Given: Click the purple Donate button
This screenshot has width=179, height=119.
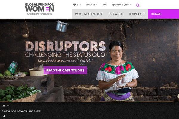Looking at the screenshot, I should pyautogui.click(x=163, y=14).
